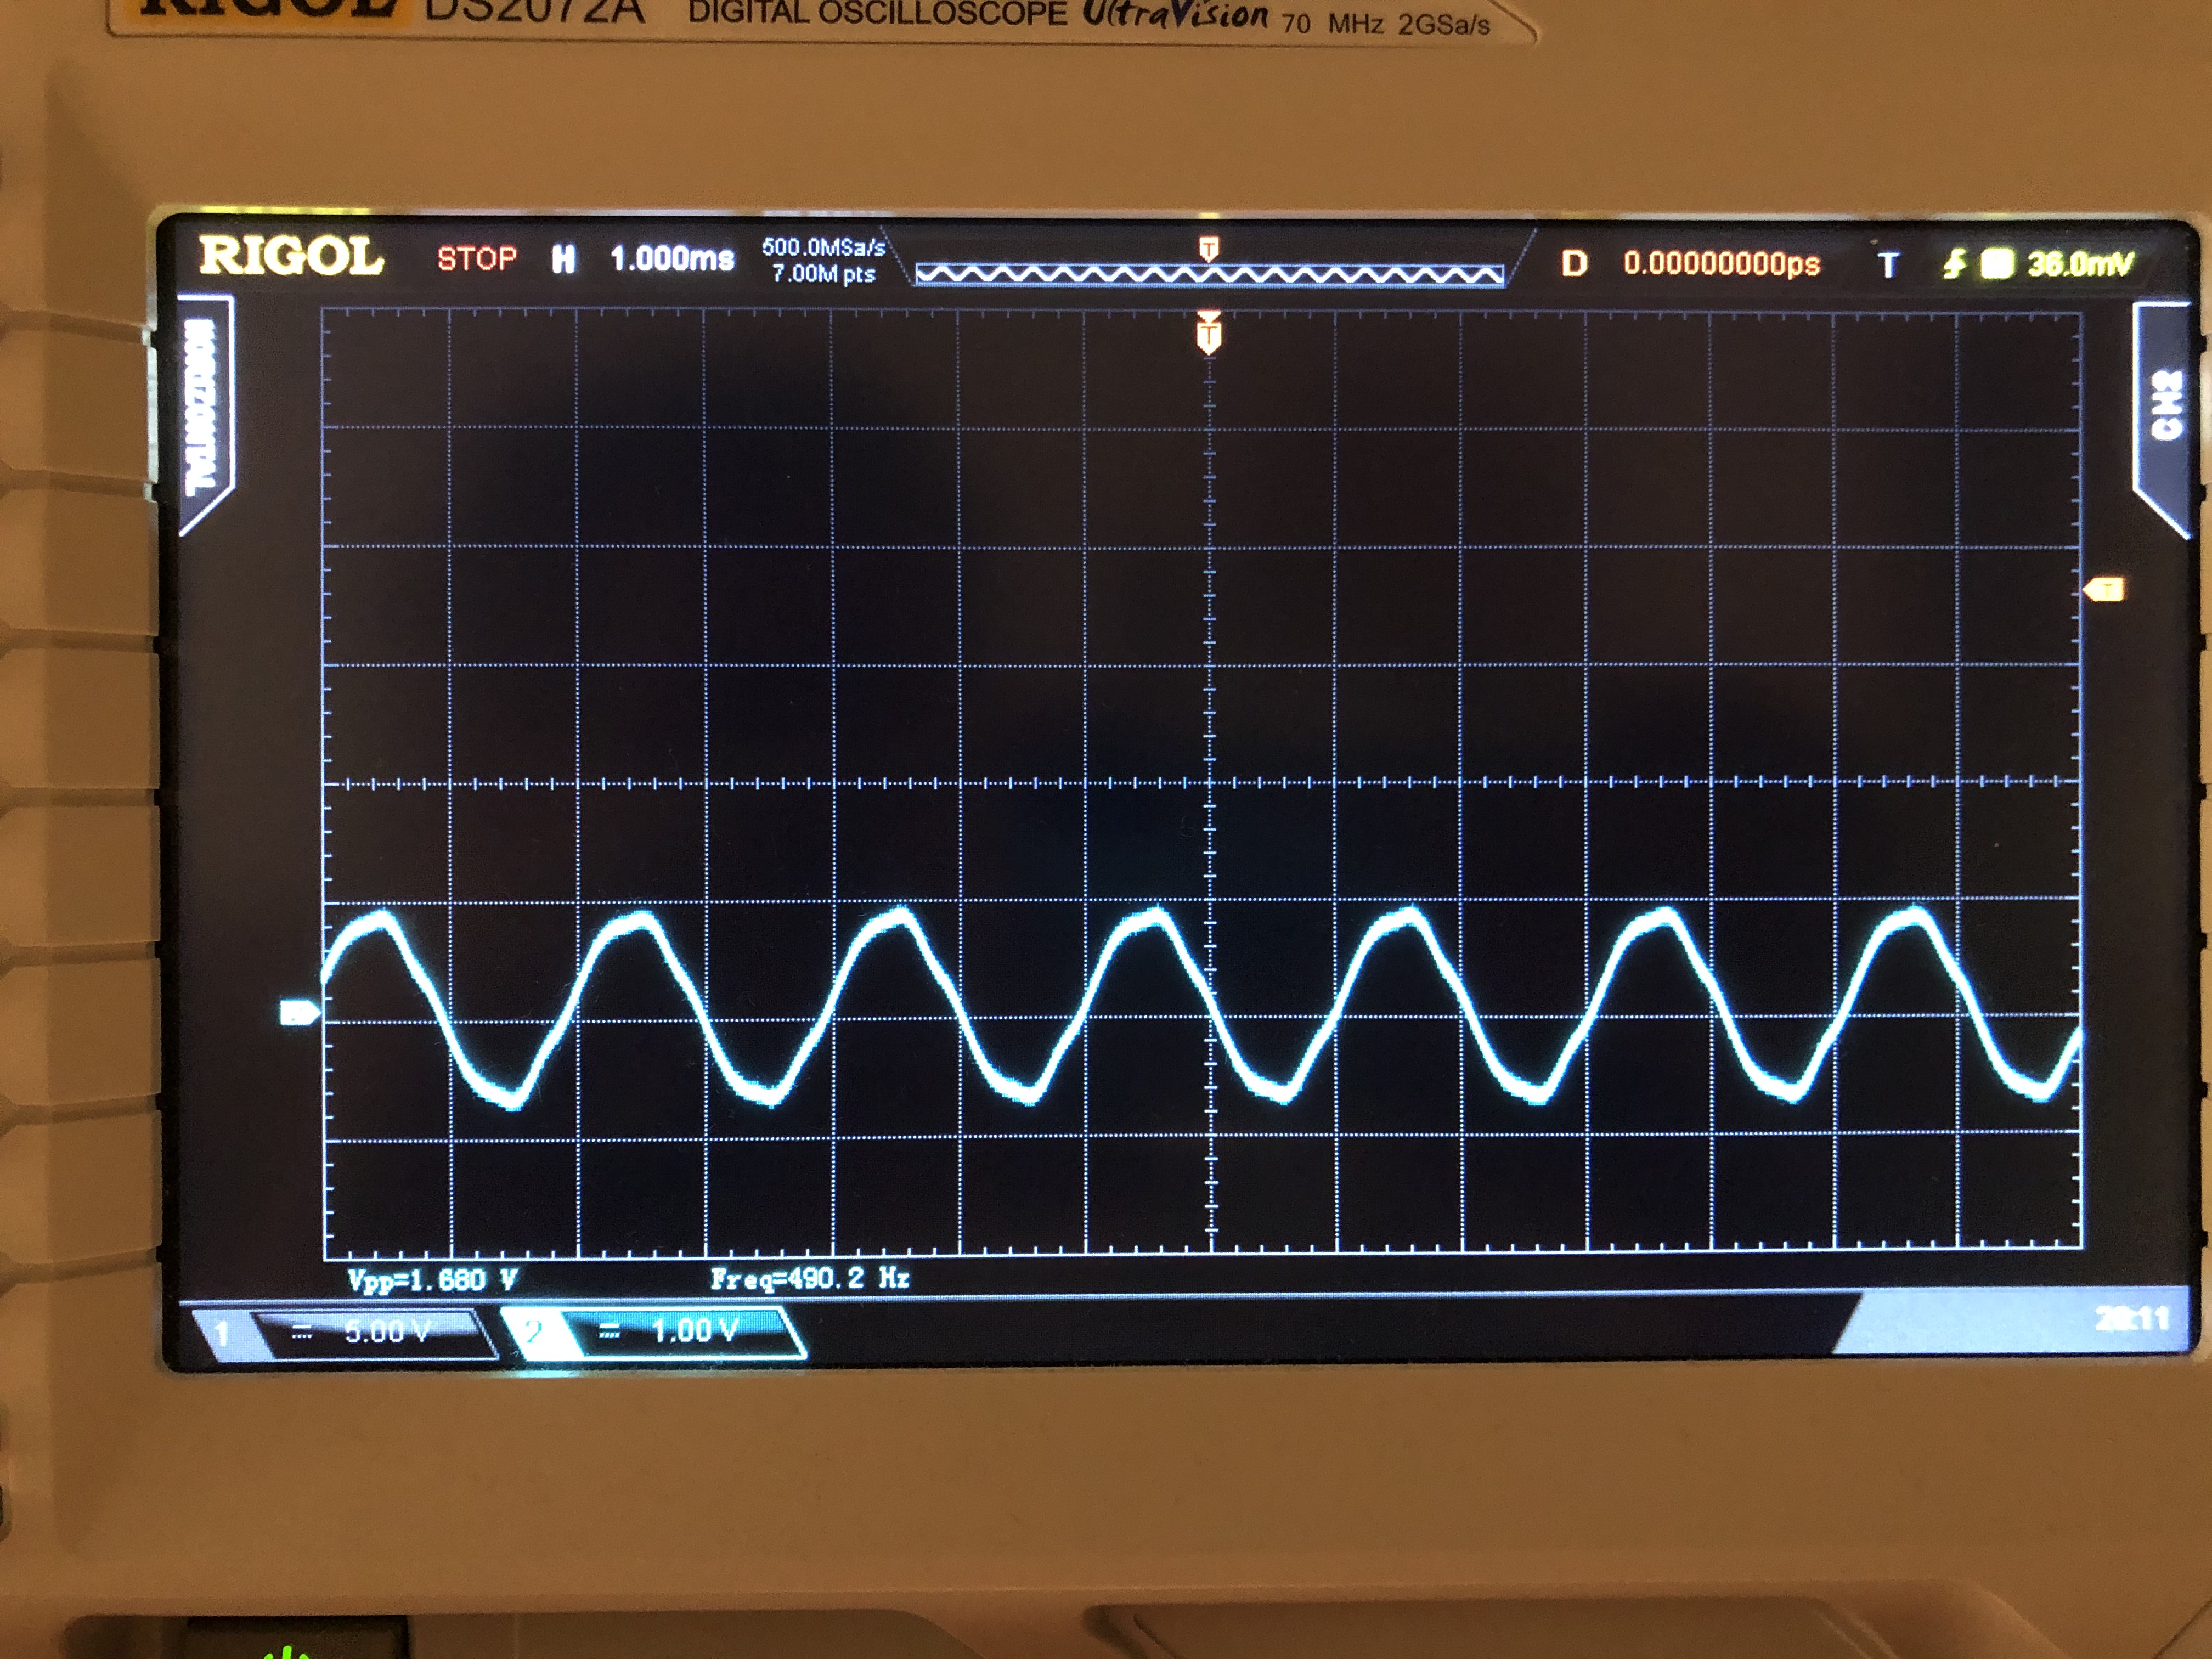Click the channel ground marker on left edge

299,1013
